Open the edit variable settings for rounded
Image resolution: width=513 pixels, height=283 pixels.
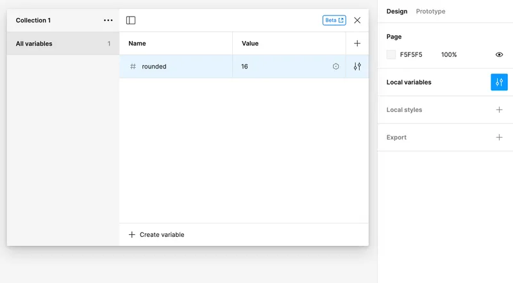(x=357, y=67)
